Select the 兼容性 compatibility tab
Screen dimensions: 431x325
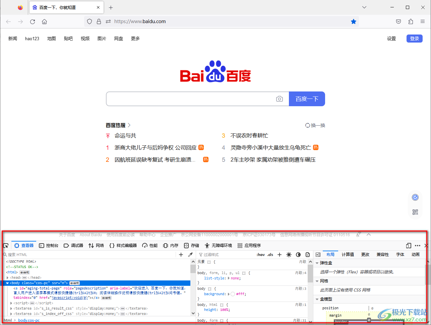[x=383, y=255]
